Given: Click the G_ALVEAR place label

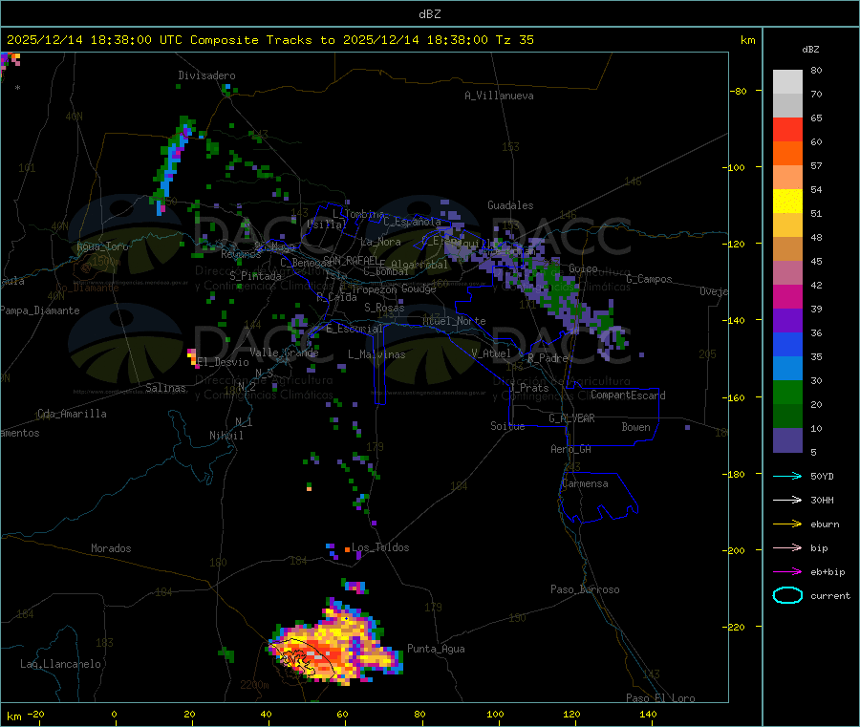Looking at the screenshot, I should click(572, 418).
